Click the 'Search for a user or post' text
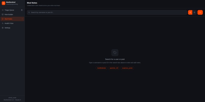 coord(115,59)
